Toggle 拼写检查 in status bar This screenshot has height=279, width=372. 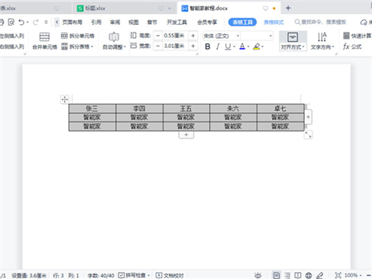point(135,275)
